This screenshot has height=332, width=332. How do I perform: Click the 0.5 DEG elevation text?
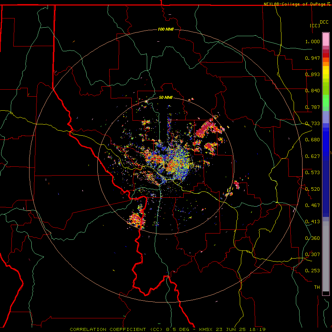tap(178, 329)
